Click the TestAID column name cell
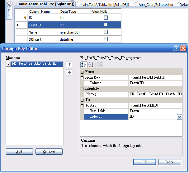Viewport: 189px width, 173px height. [x=43, y=25]
